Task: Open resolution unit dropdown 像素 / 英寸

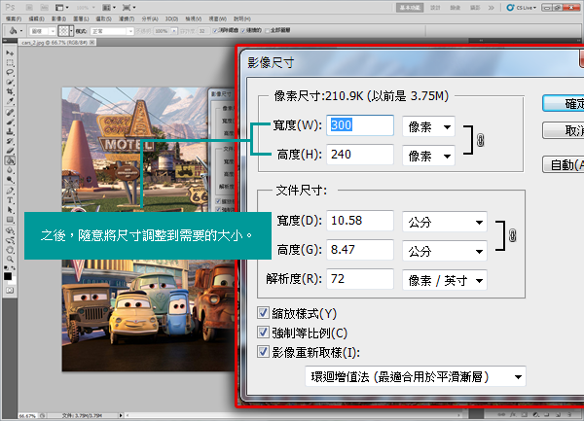Action: [445, 280]
